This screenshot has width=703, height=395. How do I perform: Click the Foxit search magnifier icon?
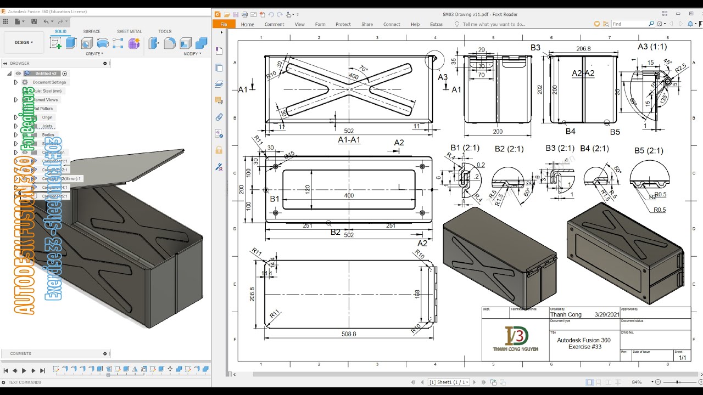[x=651, y=24]
